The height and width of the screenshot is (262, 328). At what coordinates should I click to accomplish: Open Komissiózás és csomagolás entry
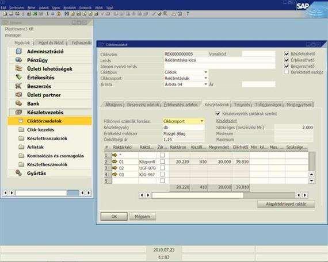[x=50, y=156]
